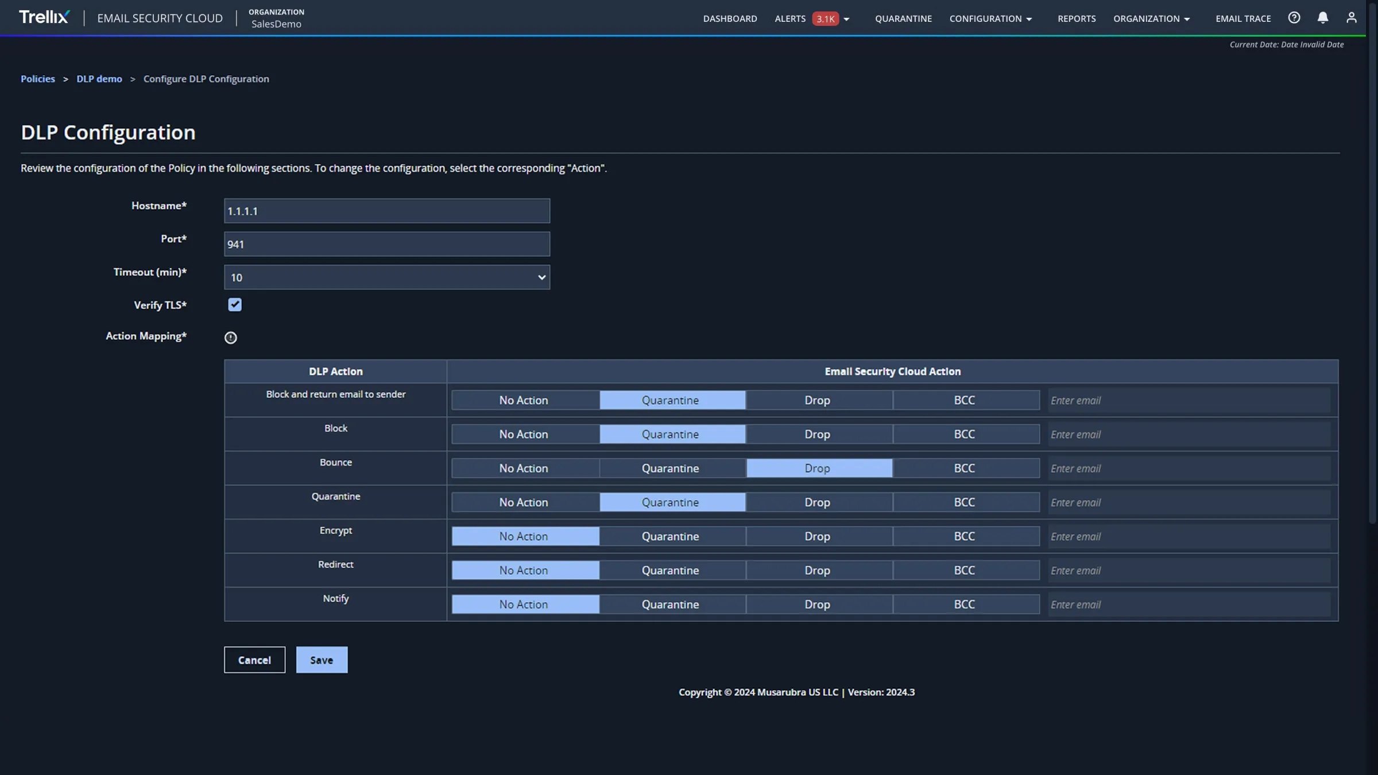The width and height of the screenshot is (1378, 775).
Task: Expand the Organization menu
Action: pos(1152,18)
